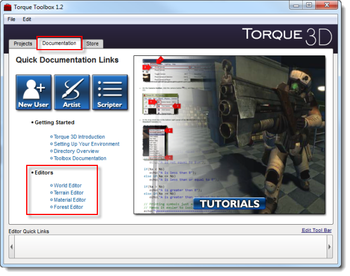
Task: Click the Torque Toolbox app icon in title bar
Action: [7, 7]
